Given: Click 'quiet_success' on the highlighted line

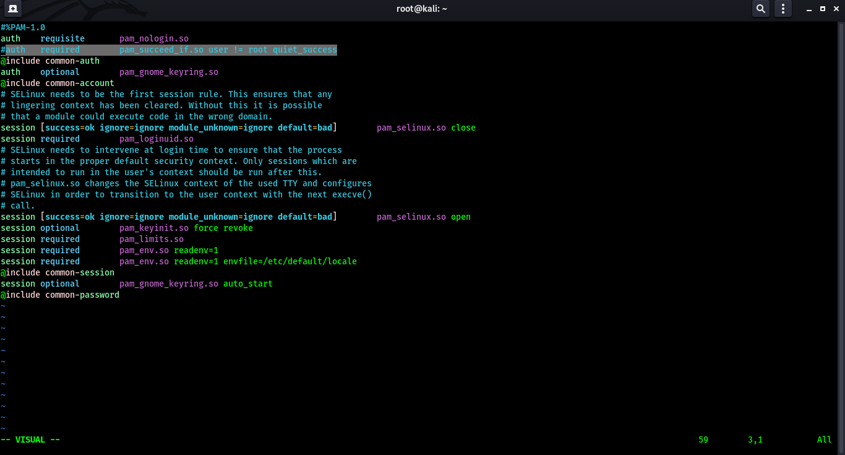Looking at the screenshot, I should pos(305,50).
